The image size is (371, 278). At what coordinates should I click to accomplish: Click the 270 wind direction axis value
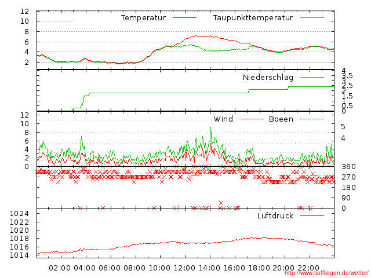point(348,177)
